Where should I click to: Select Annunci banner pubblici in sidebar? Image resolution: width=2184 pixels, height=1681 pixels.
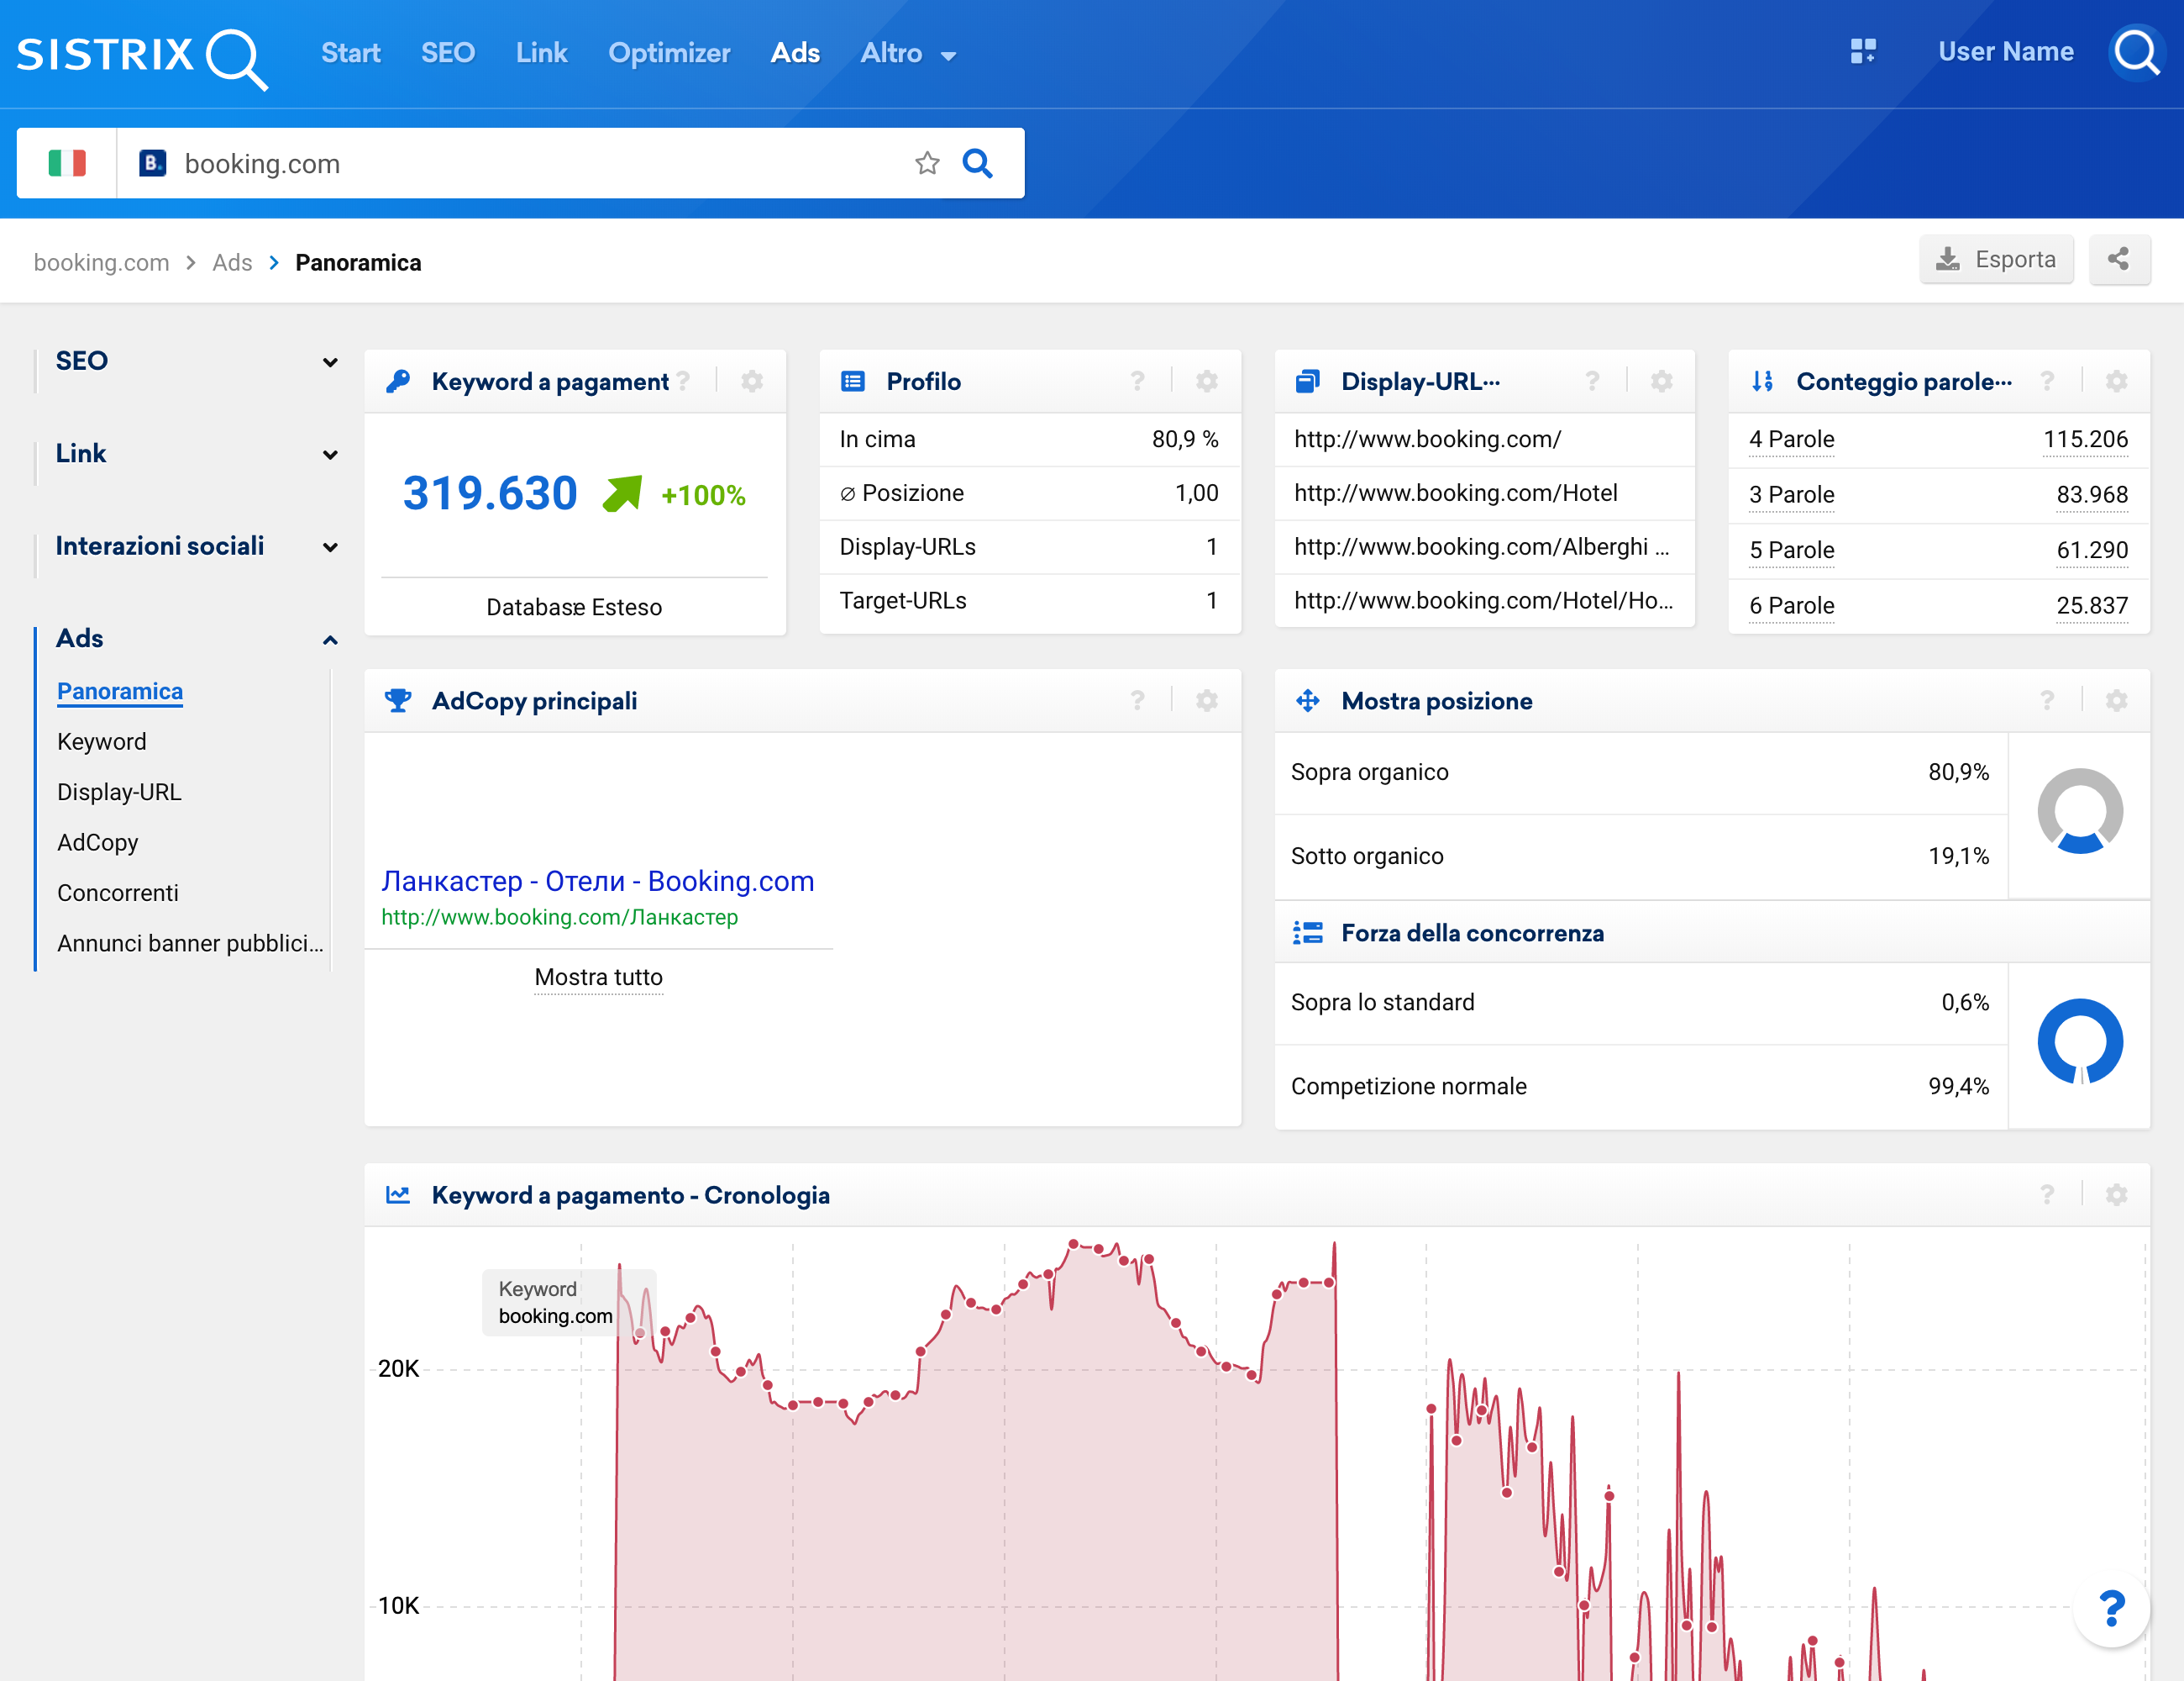[190, 944]
